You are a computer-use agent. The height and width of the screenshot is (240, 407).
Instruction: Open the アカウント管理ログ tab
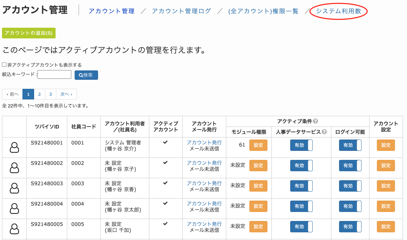181,11
